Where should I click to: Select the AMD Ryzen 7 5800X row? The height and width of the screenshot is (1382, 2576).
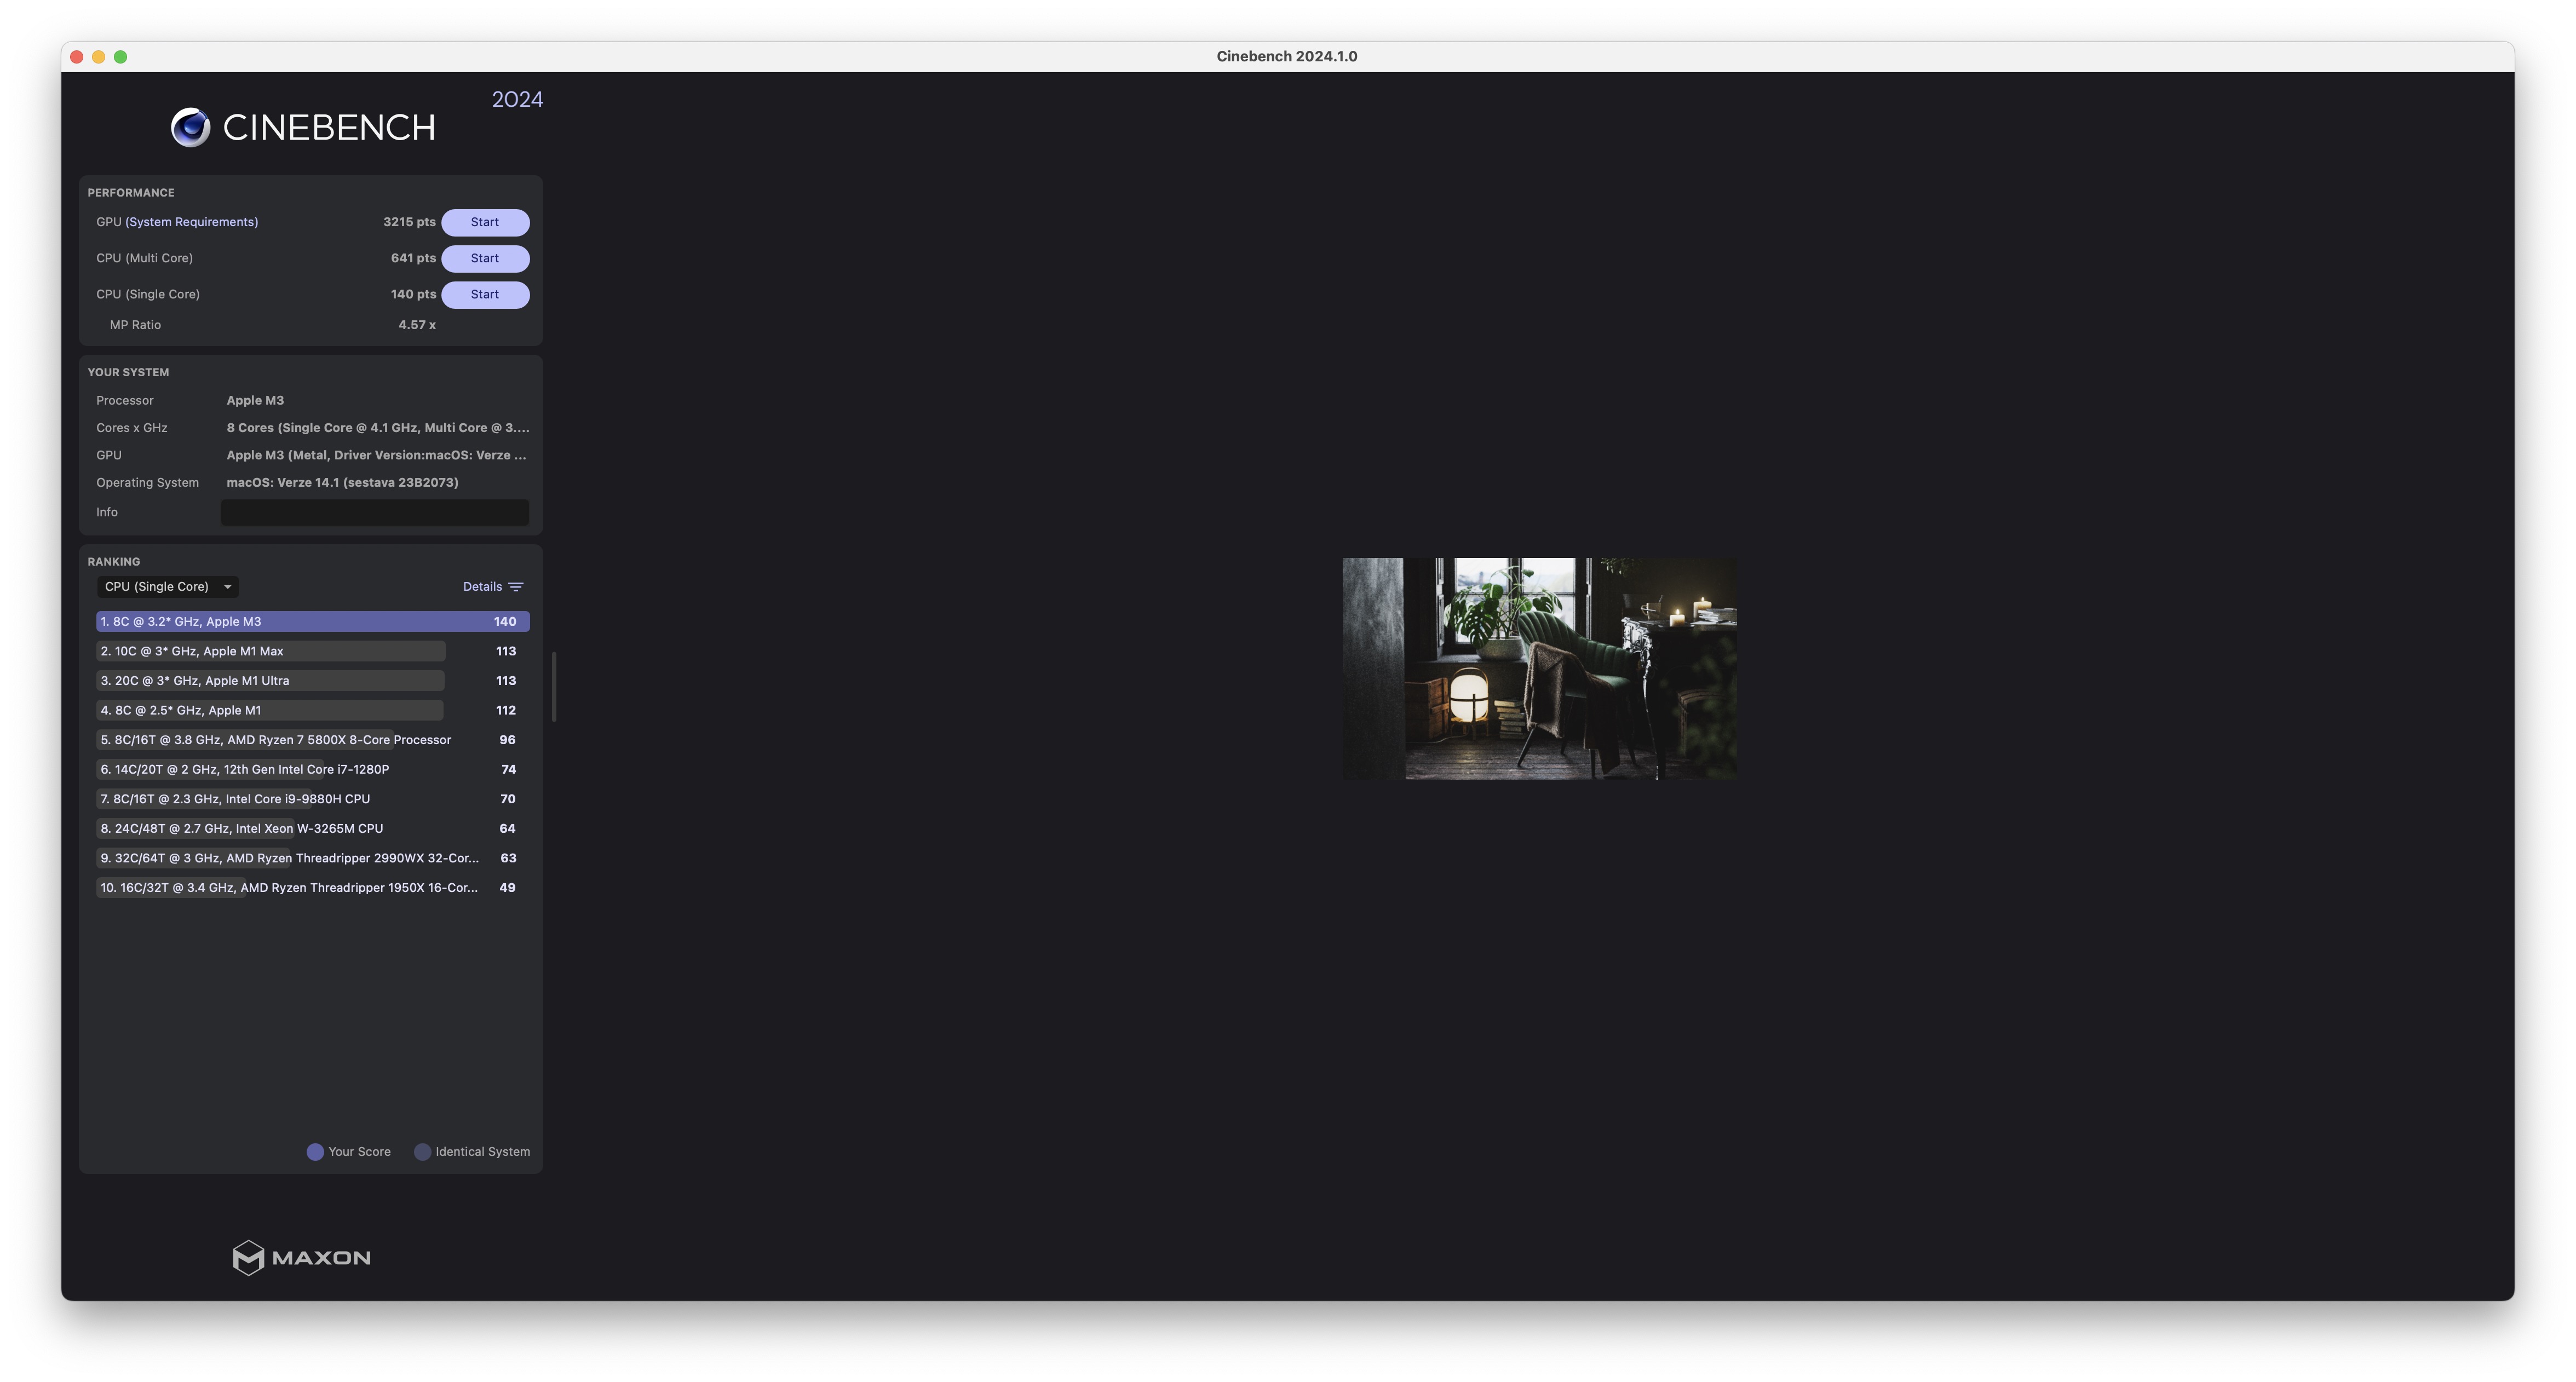pyautogui.click(x=313, y=740)
